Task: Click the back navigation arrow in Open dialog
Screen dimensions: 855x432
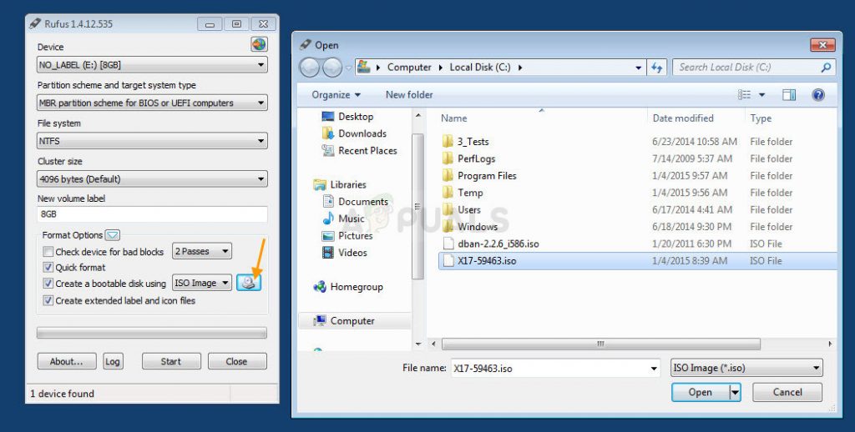Action: [310, 68]
